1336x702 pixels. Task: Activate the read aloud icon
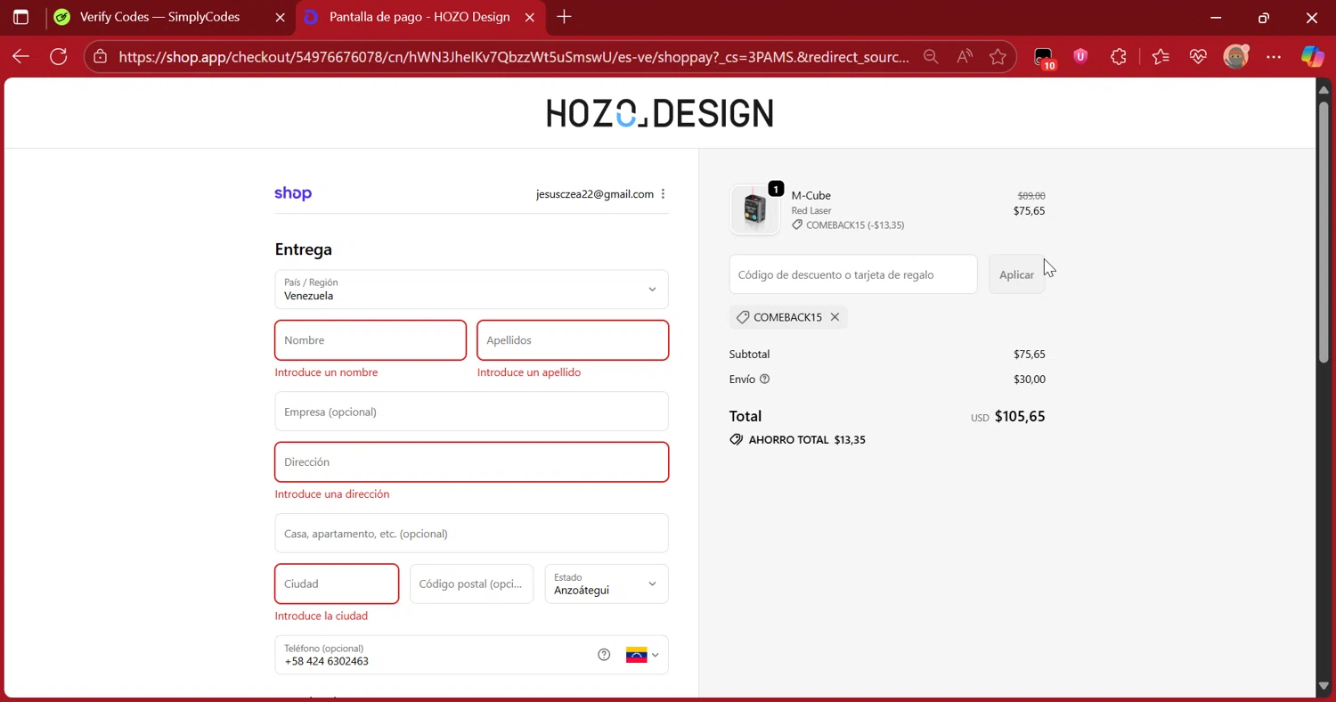[965, 57]
